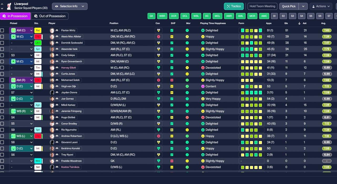Image resolution: width=337 pixels, height=184 pixels.
Task: Open Jeremie Frimpong's WB (R) picked dropdown
Action: coord(21,111)
